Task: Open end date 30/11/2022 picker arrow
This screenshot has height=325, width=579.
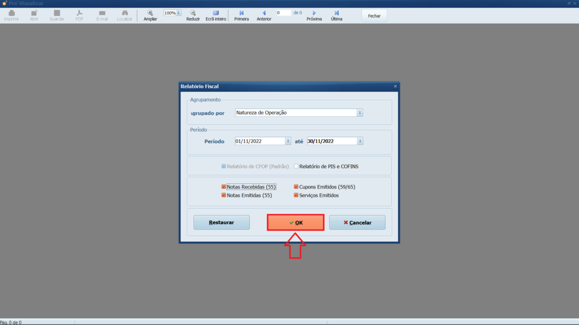Action: (x=360, y=141)
